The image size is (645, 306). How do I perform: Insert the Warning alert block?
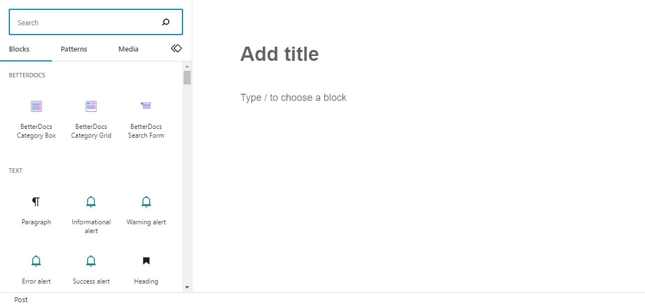146,210
